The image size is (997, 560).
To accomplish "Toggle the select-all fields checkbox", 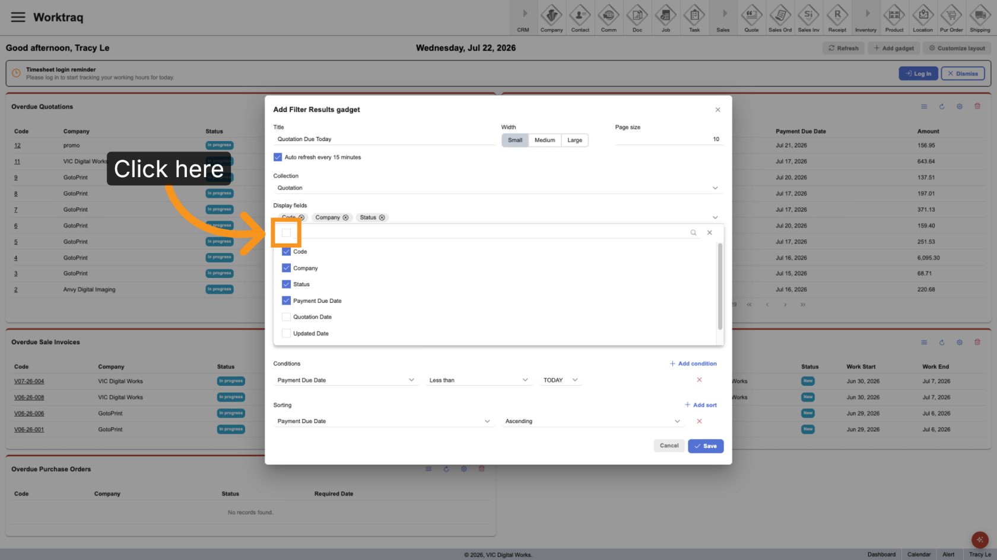I will click(286, 233).
